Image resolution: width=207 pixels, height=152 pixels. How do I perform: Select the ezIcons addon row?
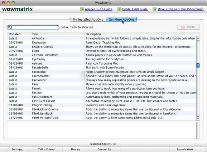click(x=102, y=64)
